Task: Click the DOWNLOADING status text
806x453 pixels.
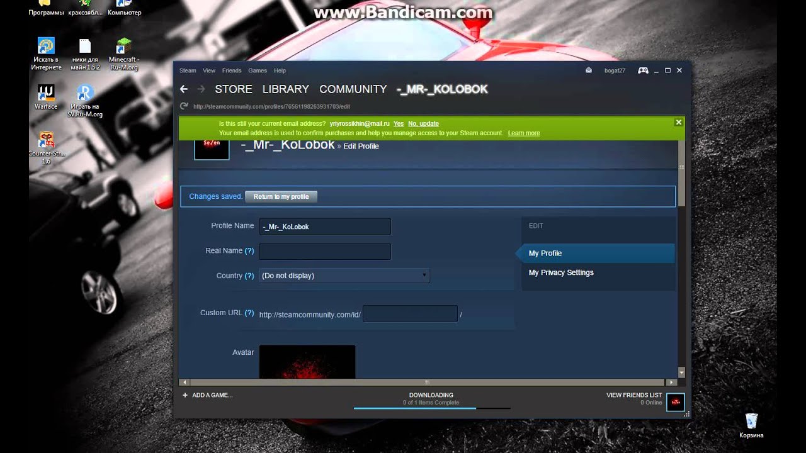Action: pos(431,395)
